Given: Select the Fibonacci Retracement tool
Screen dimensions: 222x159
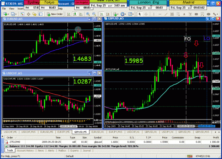Looking at the screenshot, I should pos(178,14).
